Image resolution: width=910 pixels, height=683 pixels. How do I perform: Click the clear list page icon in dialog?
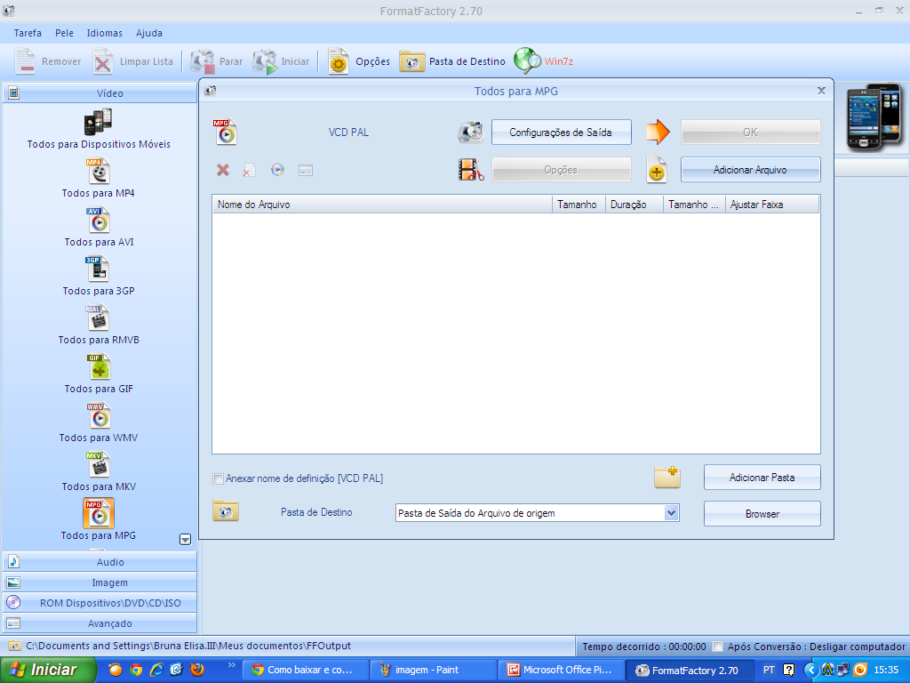(249, 170)
